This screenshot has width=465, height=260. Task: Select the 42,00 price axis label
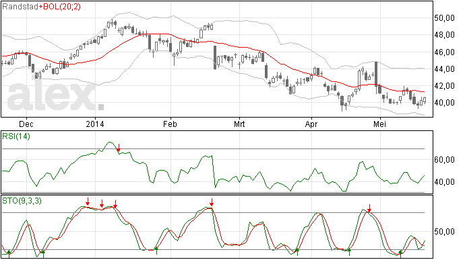pyautogui.click(x=444, y=86)
